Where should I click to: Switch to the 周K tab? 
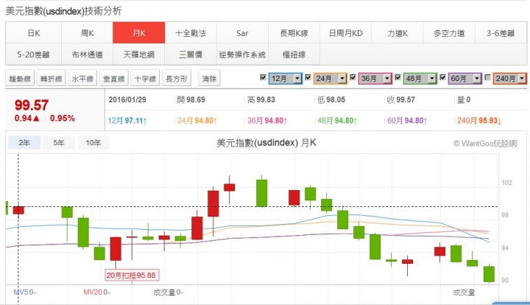point(87,33)
